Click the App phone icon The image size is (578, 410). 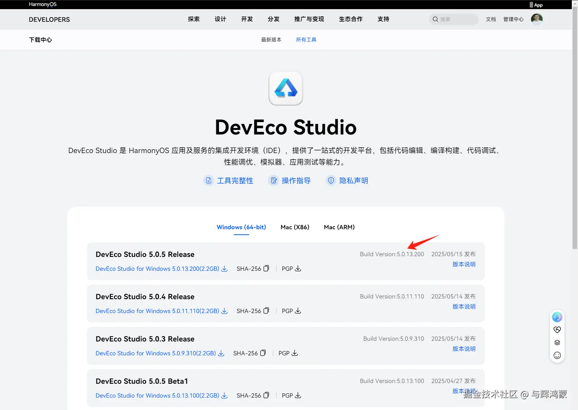coord(531,5)
